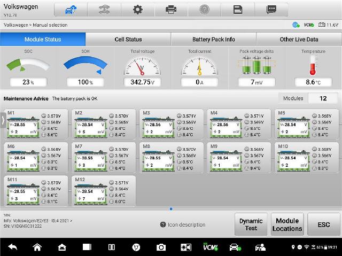The width and height of the screenshot is (342, 256).
Task: Click the car lift service icon
Action: [x=104, y=10]
